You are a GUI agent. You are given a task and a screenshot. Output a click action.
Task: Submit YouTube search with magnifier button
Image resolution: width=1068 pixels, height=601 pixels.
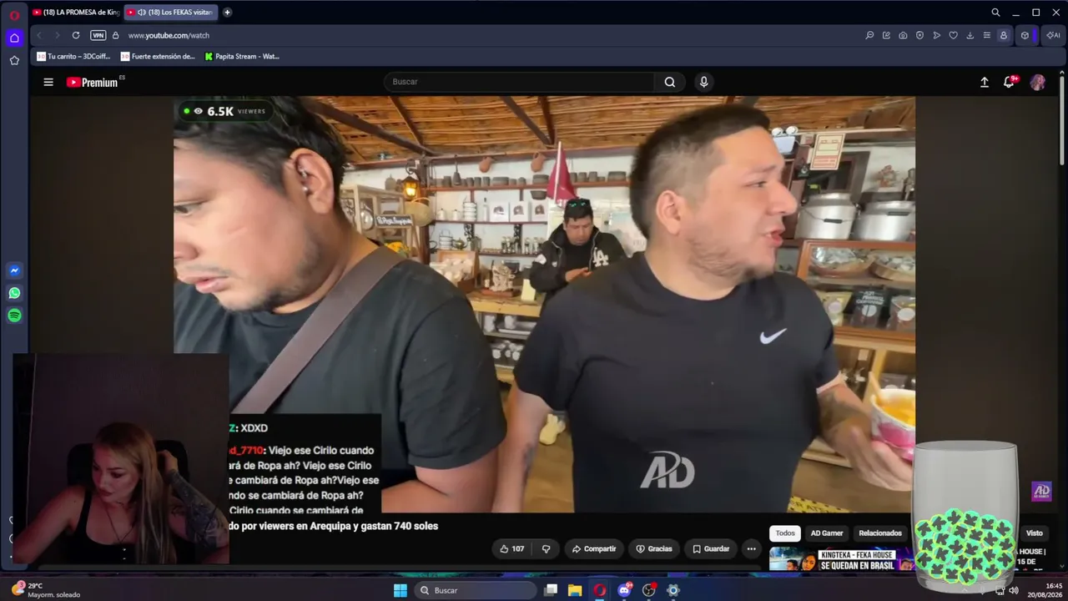coord(670,82)
